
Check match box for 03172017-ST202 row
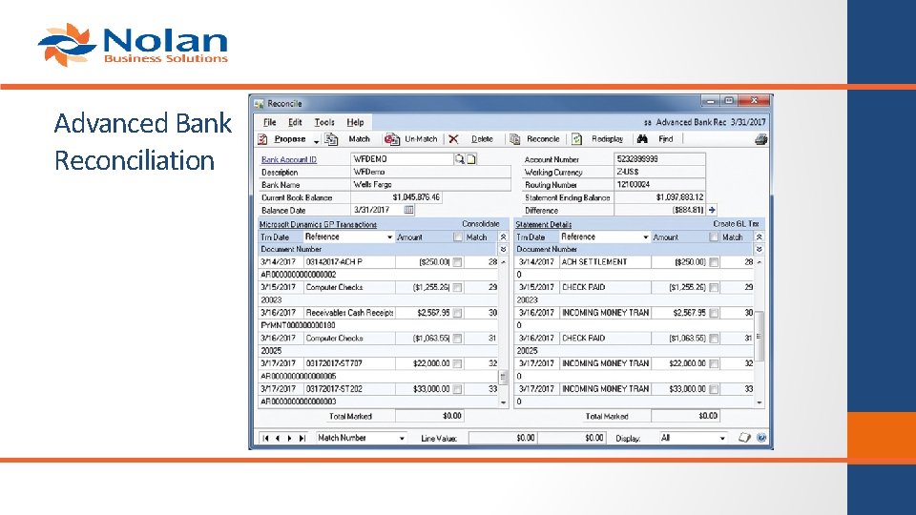point(457,389)
